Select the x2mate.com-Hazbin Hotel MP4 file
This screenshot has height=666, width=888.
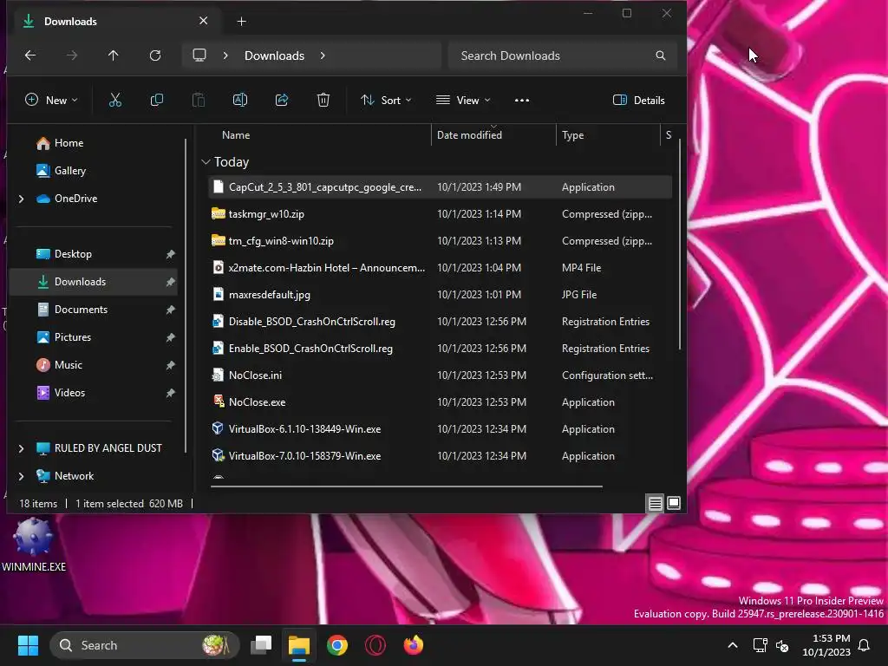coord(441,268)
